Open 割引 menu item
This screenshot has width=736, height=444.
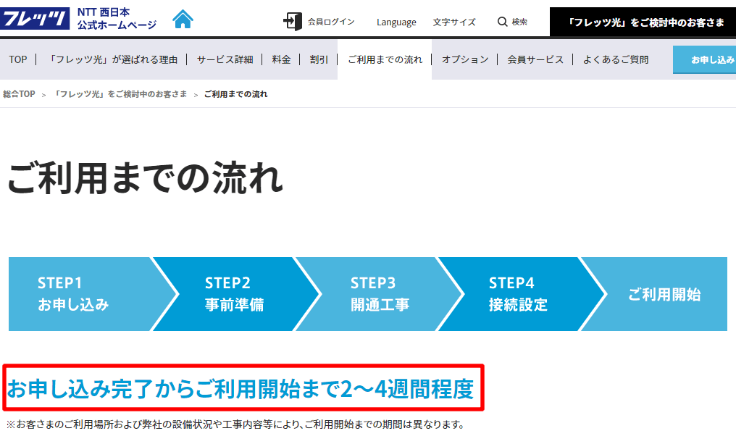(319, 59)
